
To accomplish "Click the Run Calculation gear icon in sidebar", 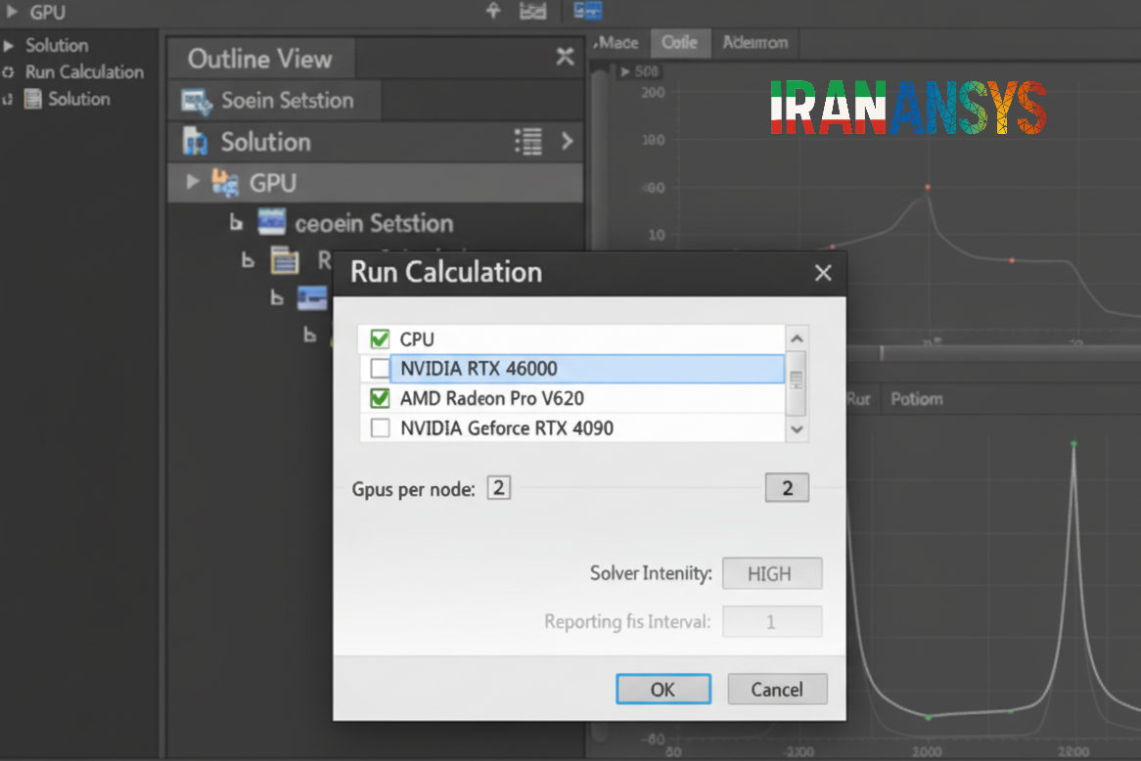I will pyautogui.click(x=8, y=72).
